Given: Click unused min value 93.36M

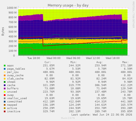Looking at the screenshot, I should point(75,92).
